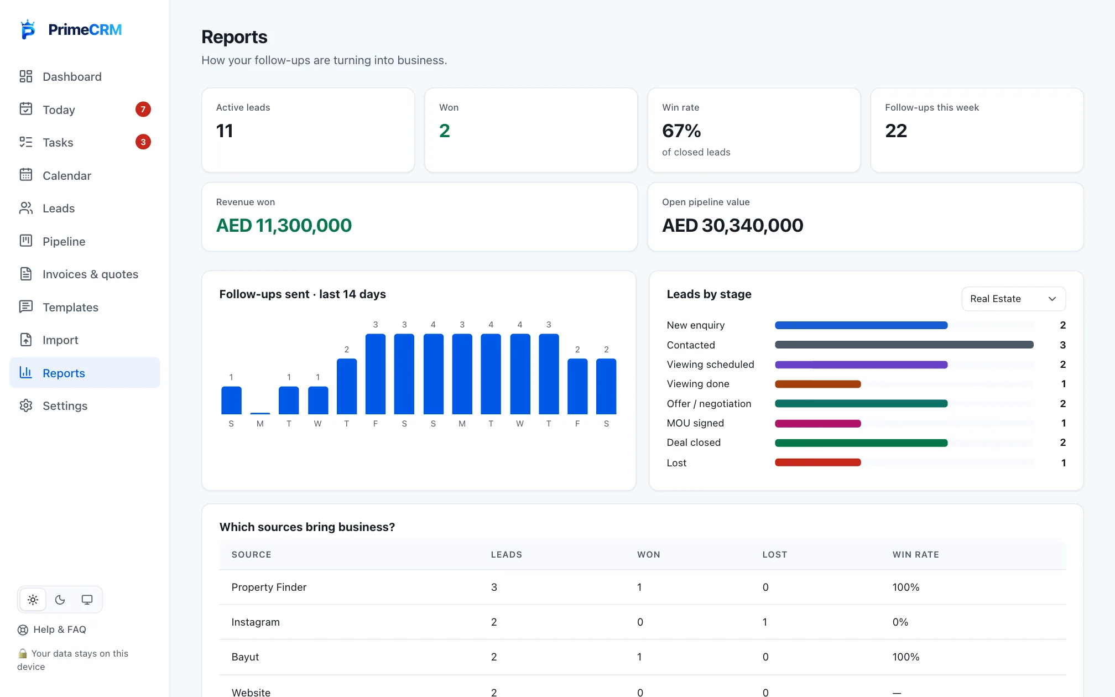Click the orange Viewing done bar

pos(818,384)
